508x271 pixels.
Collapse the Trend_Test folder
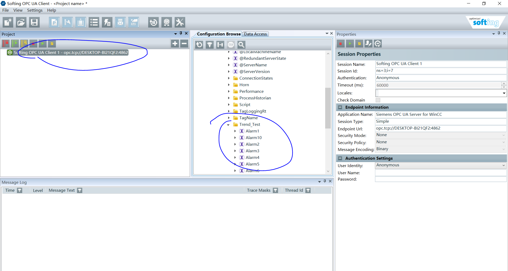point(228,125)
